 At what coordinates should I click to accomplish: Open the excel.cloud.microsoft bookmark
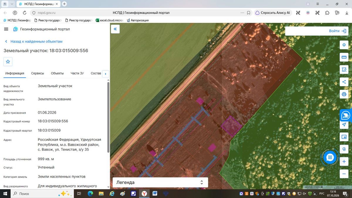[109, 20]
